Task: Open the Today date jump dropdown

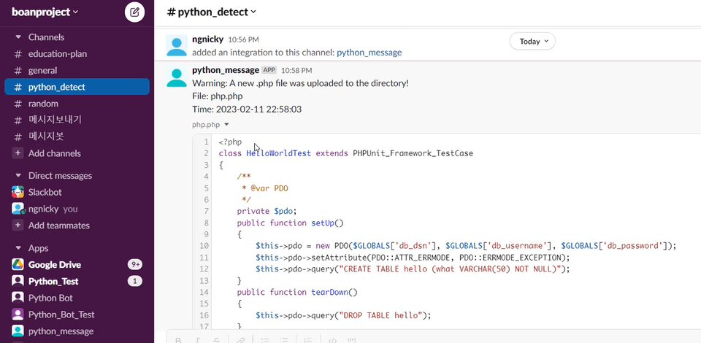Action: click(532, 41)
